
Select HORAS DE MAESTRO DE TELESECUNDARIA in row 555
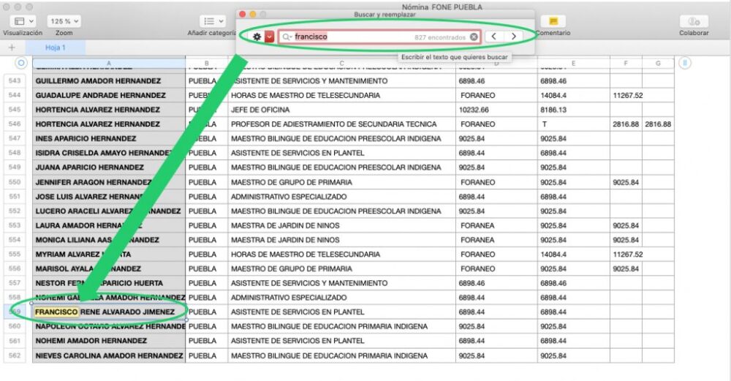(341, 254)
